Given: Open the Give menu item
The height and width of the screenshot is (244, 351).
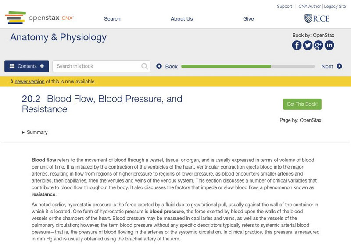Looking at the screenshot, I should (x=248, y=19).
